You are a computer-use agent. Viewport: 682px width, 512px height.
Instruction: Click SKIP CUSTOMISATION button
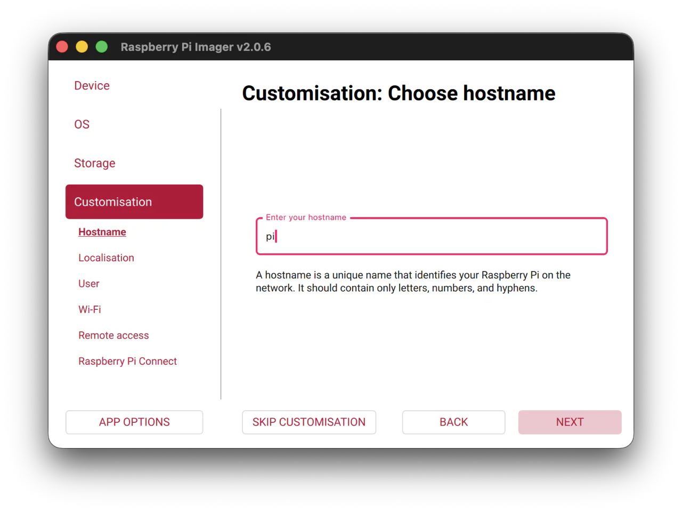click(309, 422)
